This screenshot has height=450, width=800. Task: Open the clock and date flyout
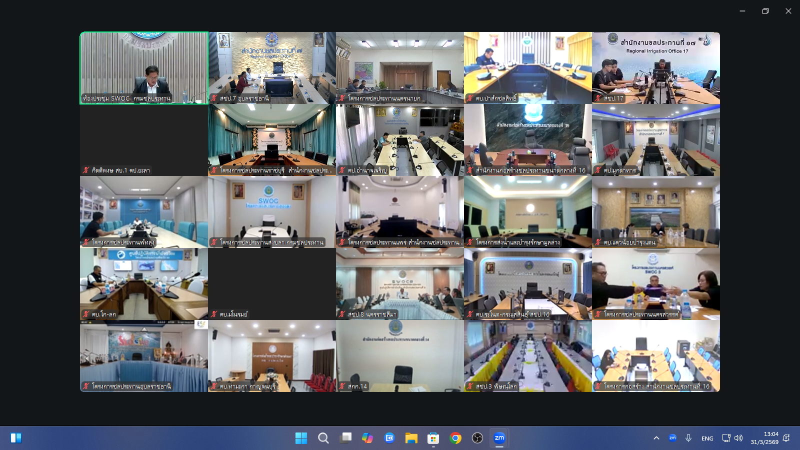764,438
